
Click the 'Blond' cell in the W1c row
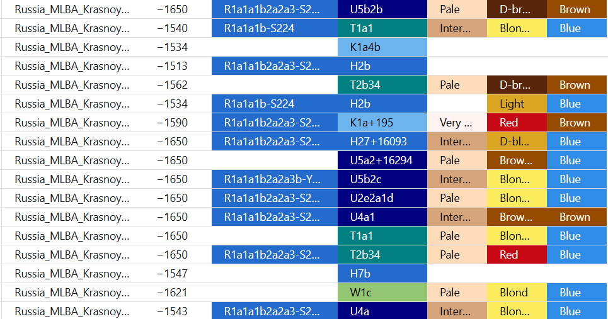pyautogui.click(x=517, y=293)
